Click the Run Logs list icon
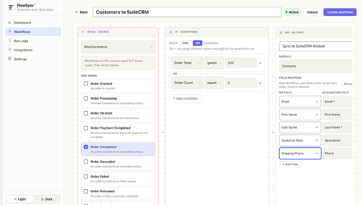 [x=9, y=40]
